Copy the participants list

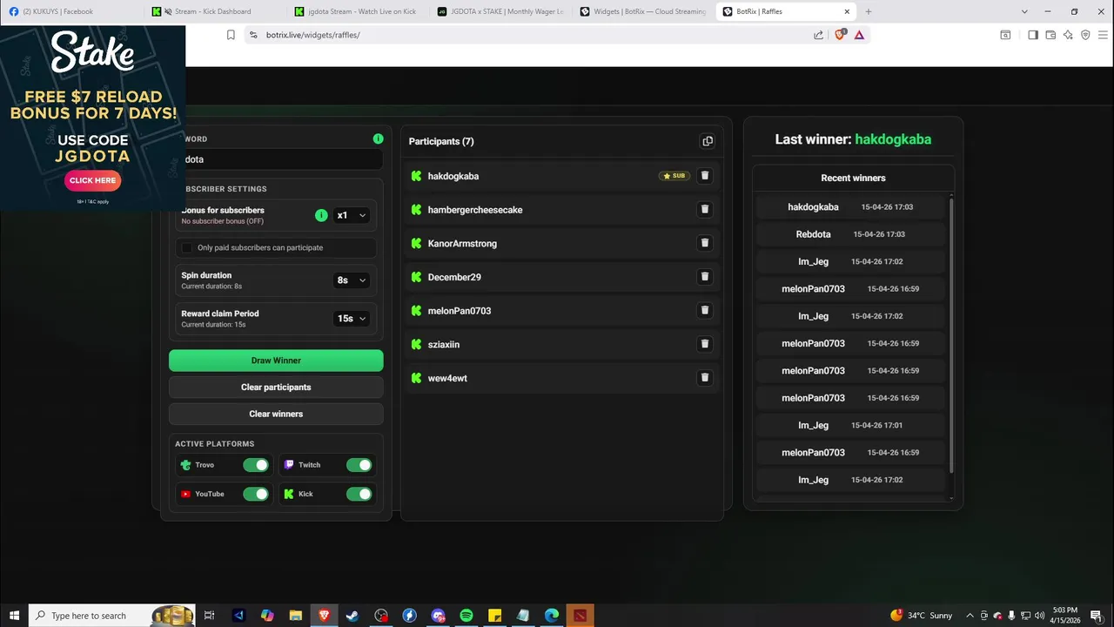(708, 141)
